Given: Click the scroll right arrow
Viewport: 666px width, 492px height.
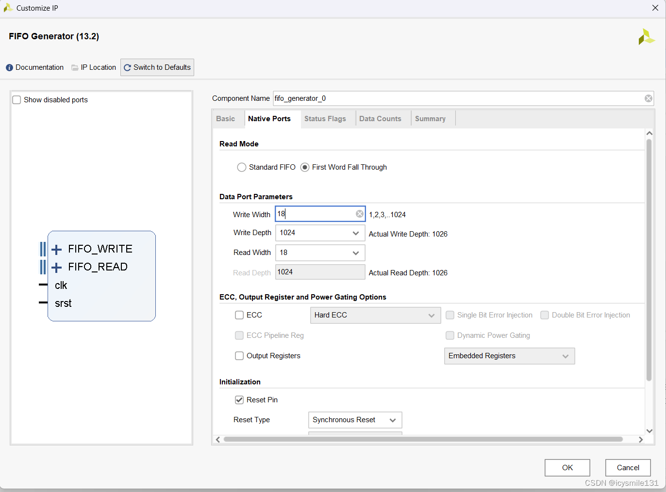Looking at the screenshot, I should [x=641, y=440].
